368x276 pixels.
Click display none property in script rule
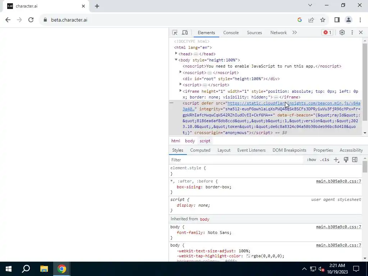coord(193,205)
